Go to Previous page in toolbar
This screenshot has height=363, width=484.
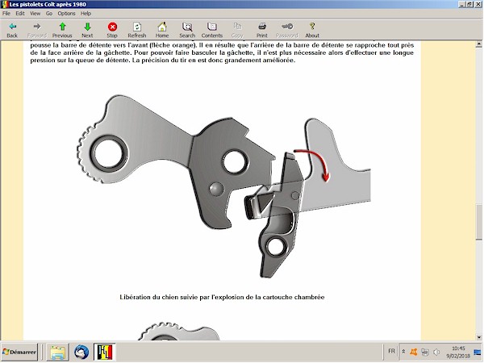62,30
